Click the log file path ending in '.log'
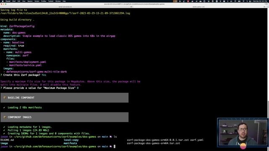The width and height of the screenshot is (269, 151). coord(65,13)
